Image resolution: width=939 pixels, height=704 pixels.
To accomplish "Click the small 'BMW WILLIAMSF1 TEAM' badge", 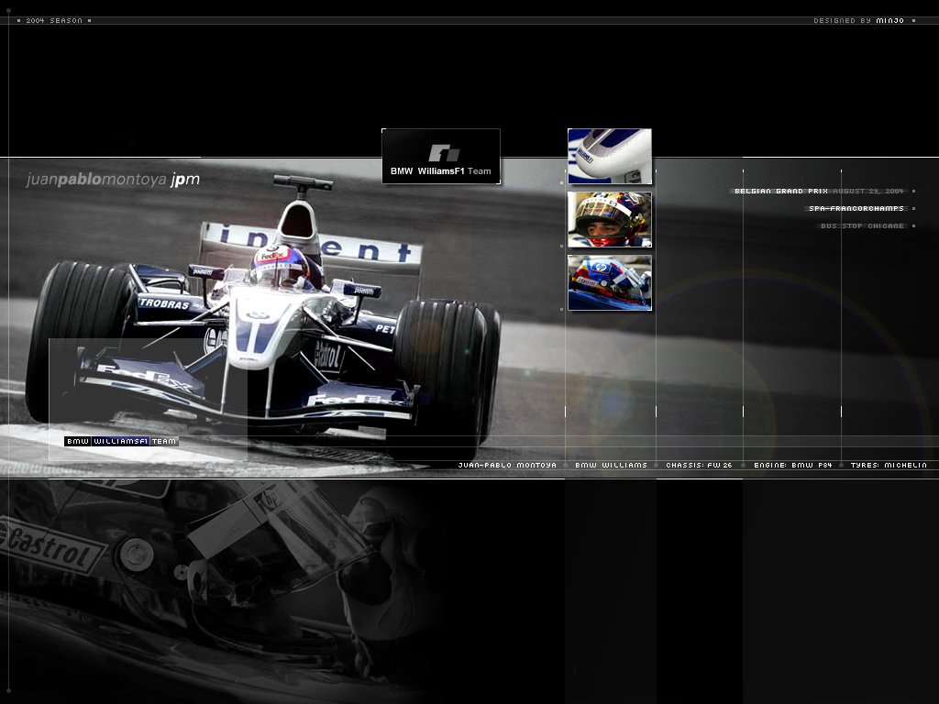I will click(122, 441).
